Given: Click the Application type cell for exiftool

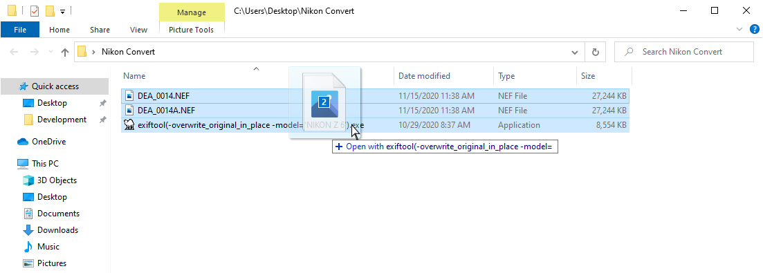Looking at the screenshot, I should click(519, 125).
